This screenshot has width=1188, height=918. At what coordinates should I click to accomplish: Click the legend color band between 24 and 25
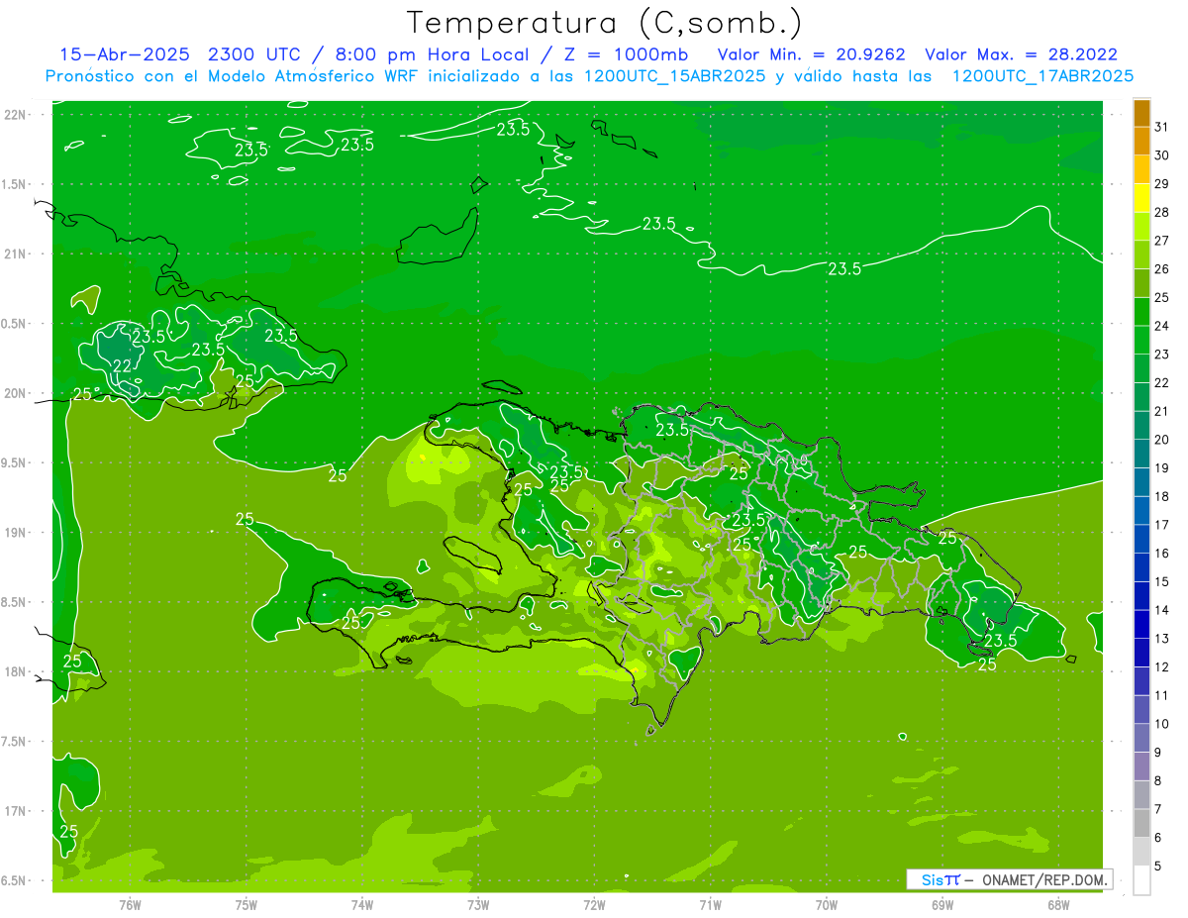click(x=1141, y=312)
